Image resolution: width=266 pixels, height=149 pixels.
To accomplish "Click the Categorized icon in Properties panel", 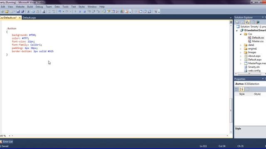I will [236, 89].
